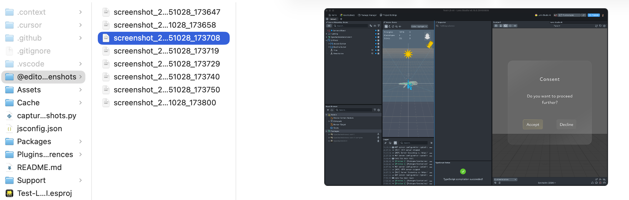Click the Python icon of captur...shots.py

point(9,116)
